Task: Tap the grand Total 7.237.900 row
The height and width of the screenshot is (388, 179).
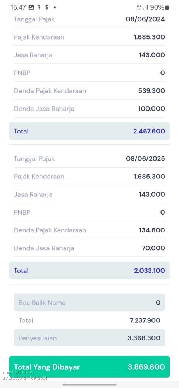Action: [89, 320]
